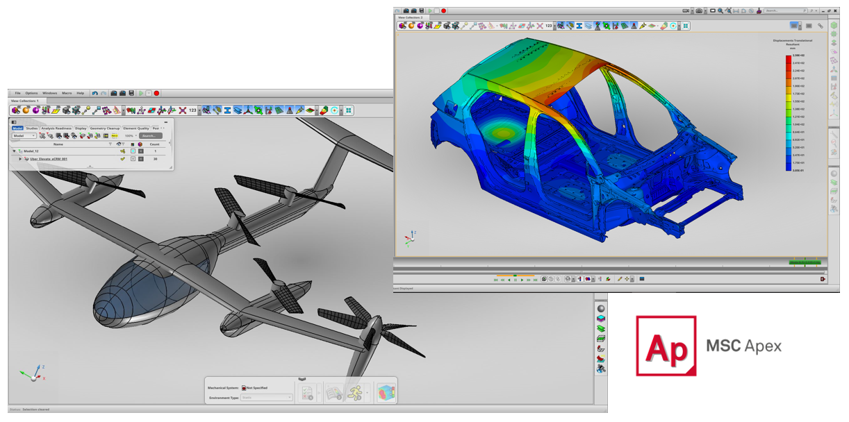The height and width of the screenshot is (422, 849).
Task: Click the red record macro button
Action: (157, 93)
